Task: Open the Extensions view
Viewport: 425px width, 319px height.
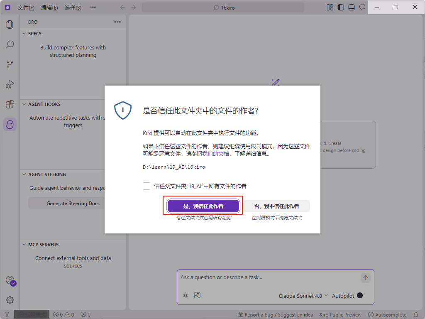Action: coord(10,105)
